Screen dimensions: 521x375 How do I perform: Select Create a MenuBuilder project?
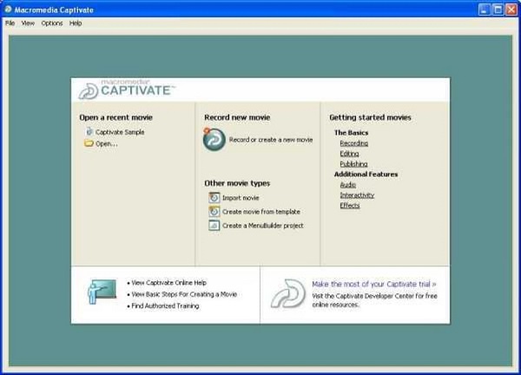tap(263, 226)
